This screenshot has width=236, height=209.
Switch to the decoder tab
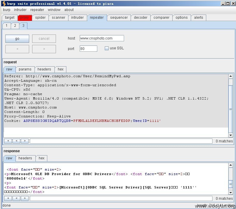click(140, 18)
